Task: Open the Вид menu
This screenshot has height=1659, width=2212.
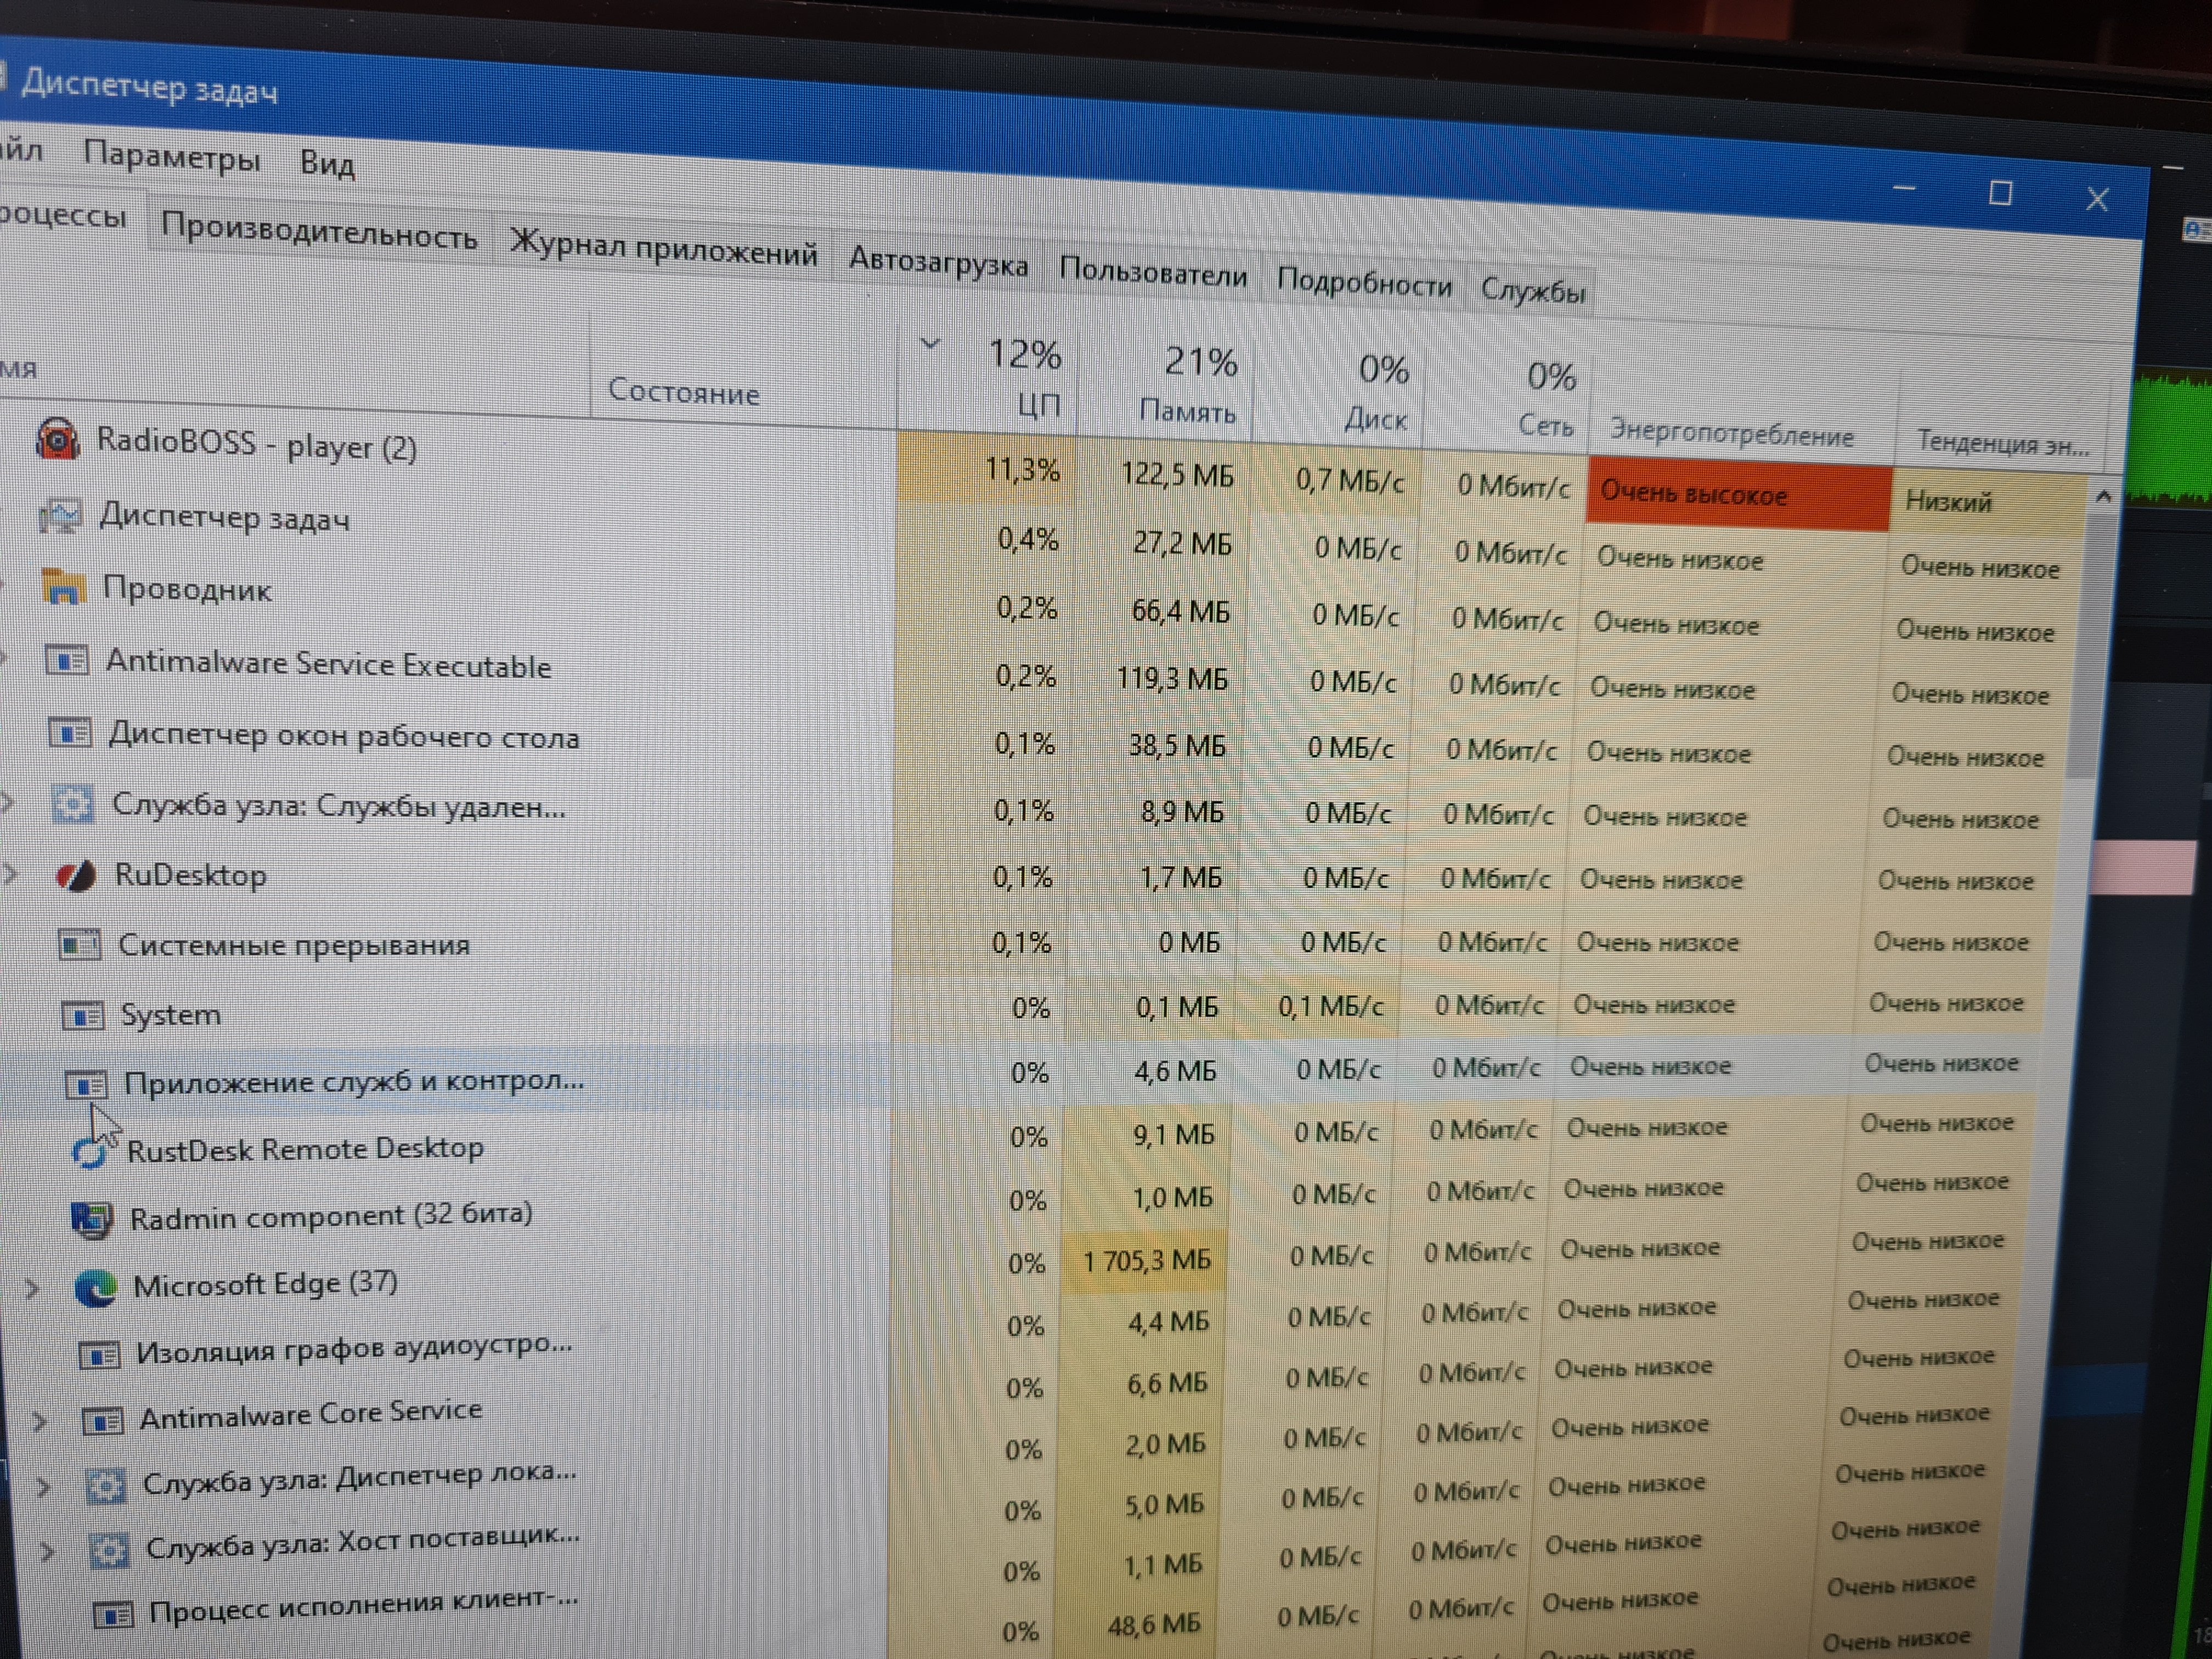Action: click(327, 163)
